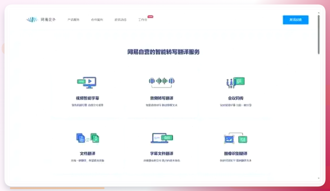Open the 字幕文件翻译 service title
This screenshot has width=330, height=191.
(x=161, y=154)
